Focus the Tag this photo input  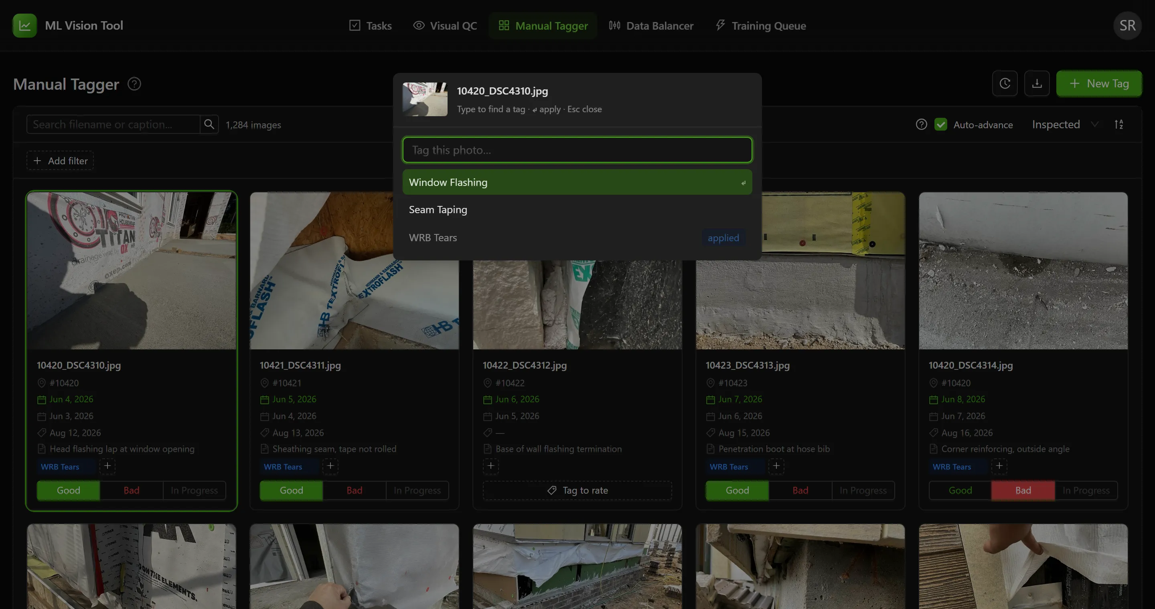[x=577, y=149]
